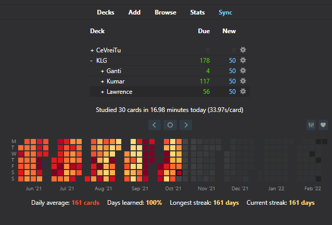Image resolution: width=332 pixels, height=225 pixels.
Task: Click Sync in the top bar
Action: [225, 12]
